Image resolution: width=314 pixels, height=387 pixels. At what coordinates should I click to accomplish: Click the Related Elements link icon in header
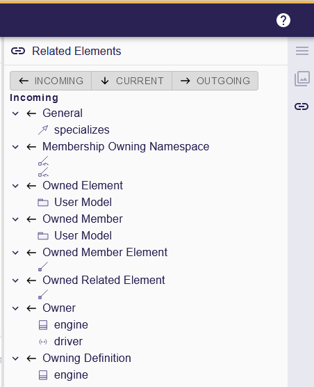18,51
